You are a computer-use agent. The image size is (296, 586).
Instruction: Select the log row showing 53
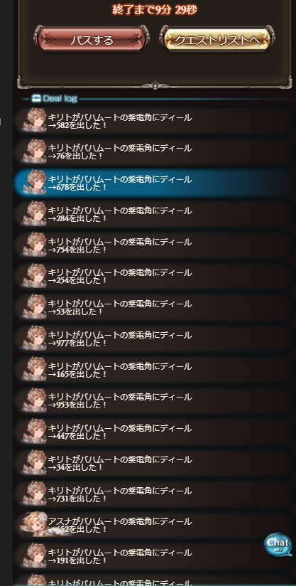point(154,307)
